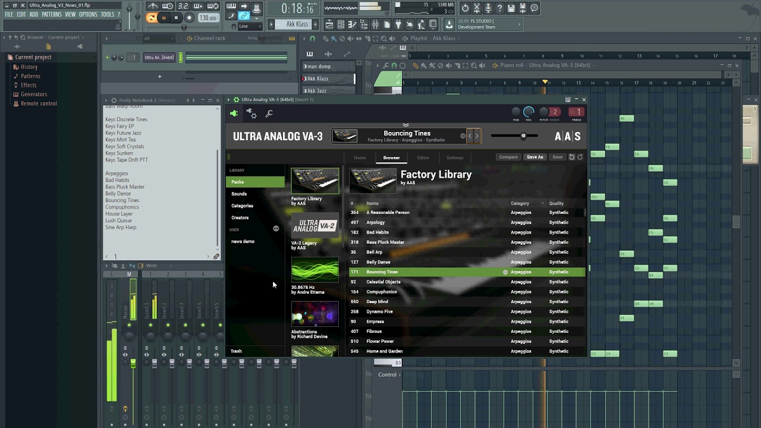The width and height of the screenshot is (761, 428).
Task: Switch to the Settings tab in VA-3
Action: click(x=455, y=158)
